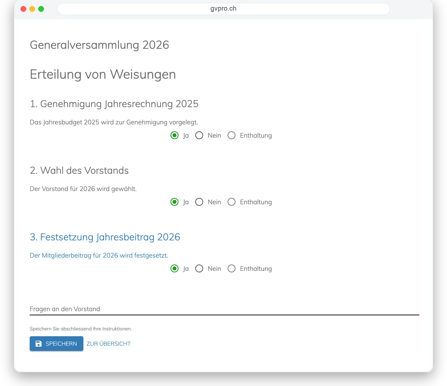Open the 3. Festsetzung Jahresbeitrag 2026 heading link
The height and width of the screenshot is (386, 447).
[x=105, y=237]
